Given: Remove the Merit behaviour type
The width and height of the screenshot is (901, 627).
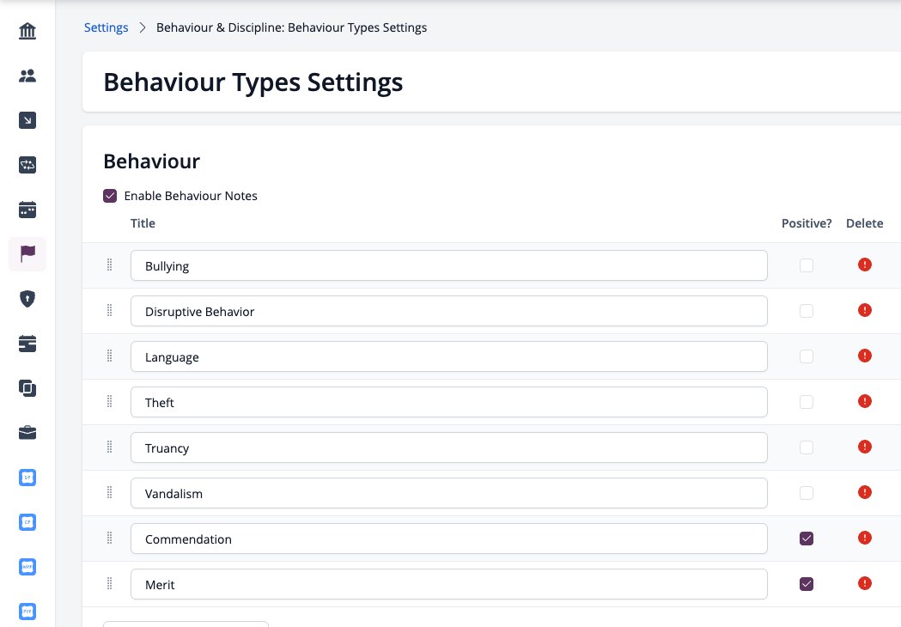Looking at the screenshot, I should [x=865, y=584].
